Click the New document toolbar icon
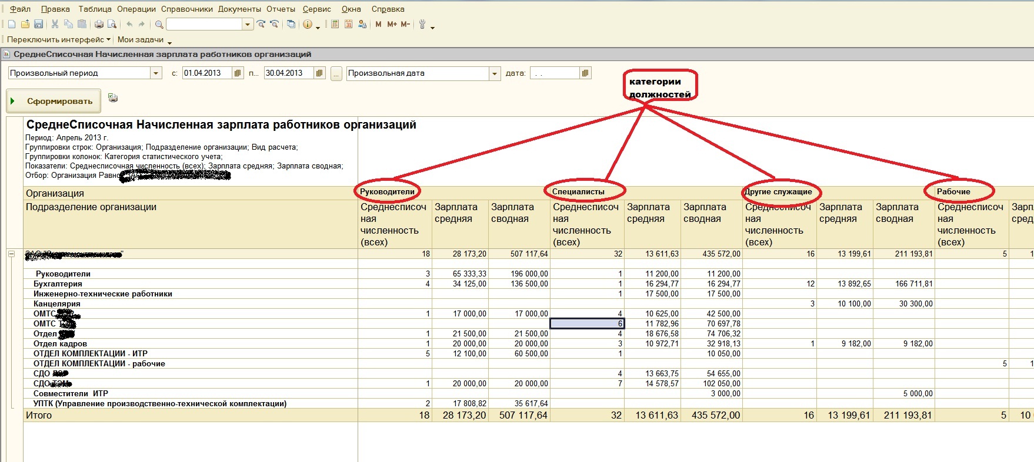Viewport: 1034px width, 462px height. tap(12, 24)
